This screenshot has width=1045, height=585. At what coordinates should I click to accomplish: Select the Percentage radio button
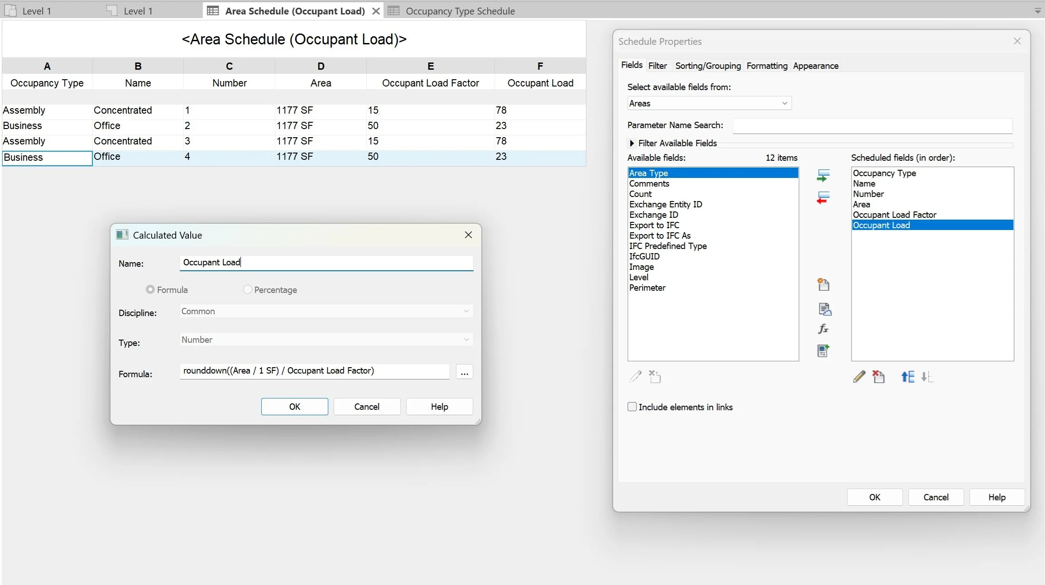247,289
